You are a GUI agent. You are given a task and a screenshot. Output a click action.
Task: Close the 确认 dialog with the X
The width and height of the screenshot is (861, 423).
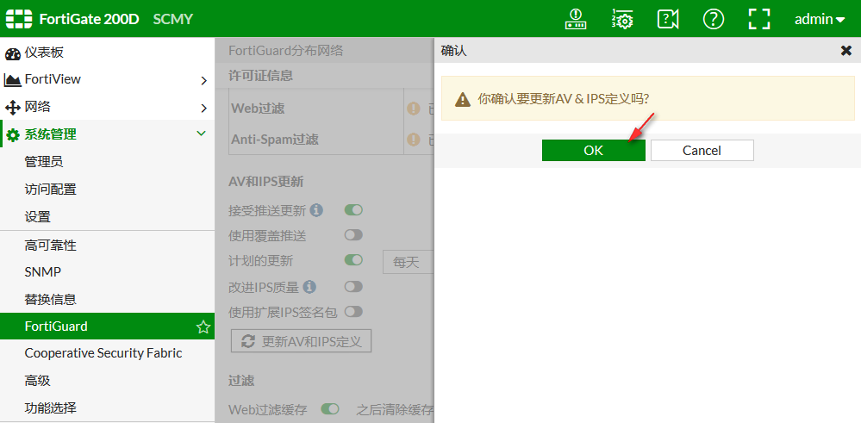(846, 51)
